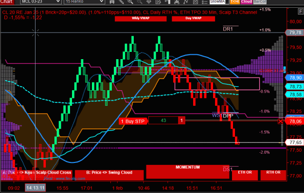Click the 1 feb date on time axis
304x193 pixels.
(118, 188)
